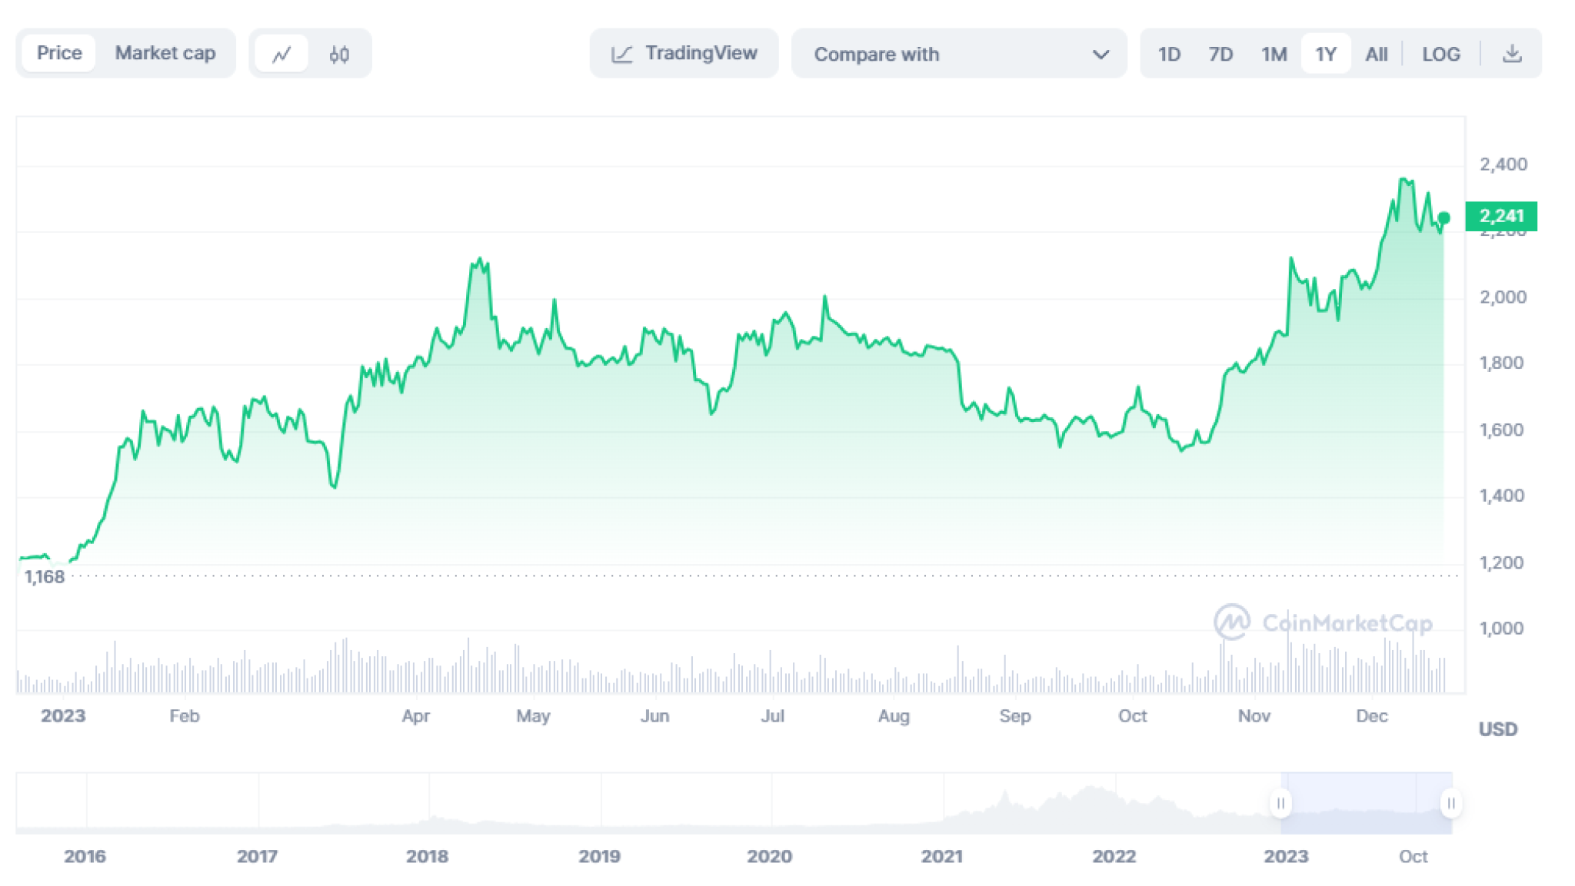Select the 7D timeframe
The image size is (1575, 886).
pos(1220,53)
